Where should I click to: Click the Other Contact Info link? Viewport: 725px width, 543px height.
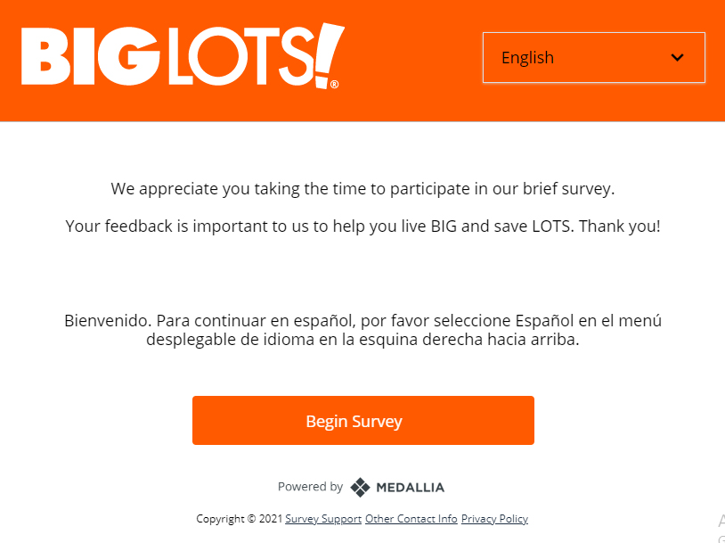[411, 519]
